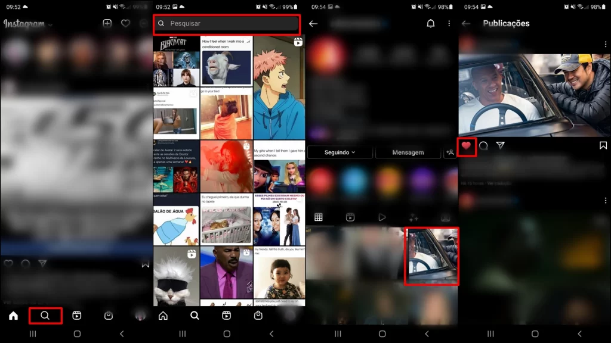
Task: Go back using arrow beside Publicações
Action: (x=466, y=24)
